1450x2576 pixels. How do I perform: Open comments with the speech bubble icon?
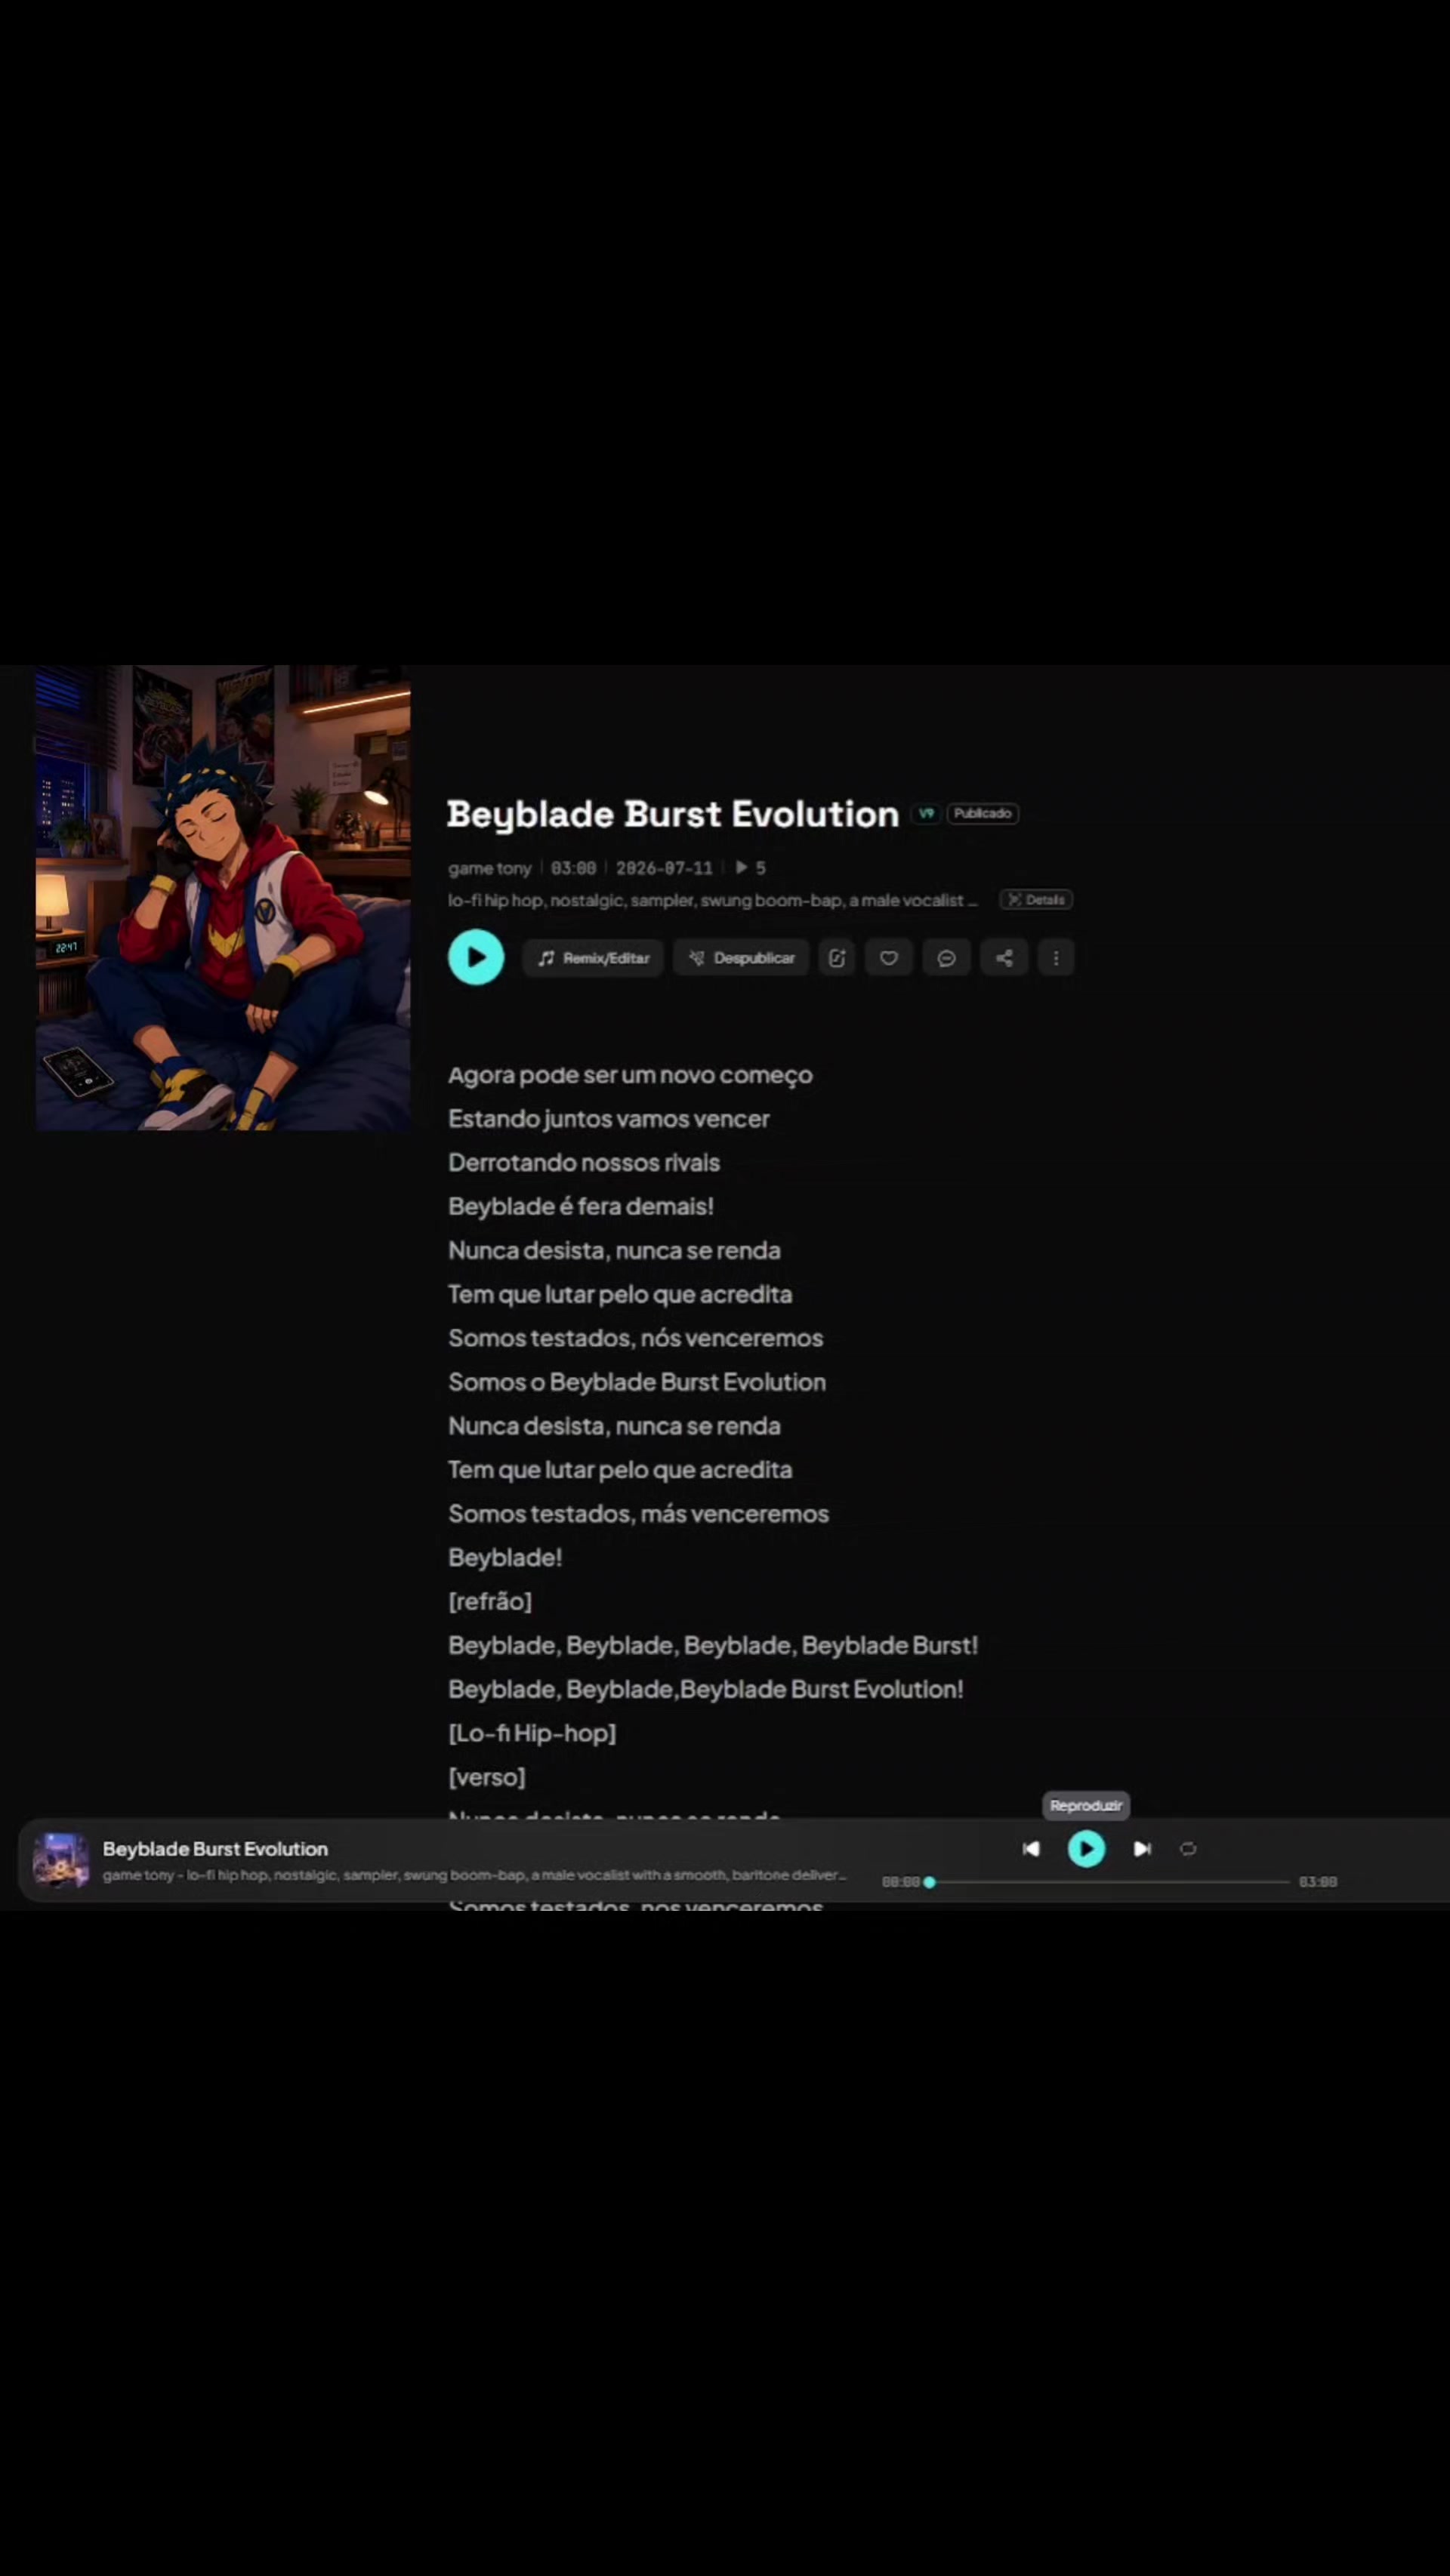click(x=946, y=958)
